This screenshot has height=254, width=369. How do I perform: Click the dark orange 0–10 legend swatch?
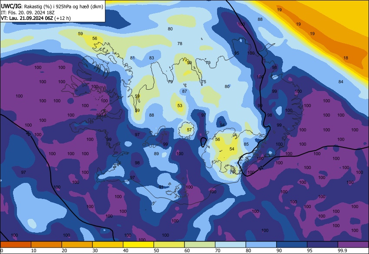[16, 244]
